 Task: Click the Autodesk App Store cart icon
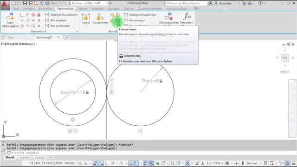244,3
